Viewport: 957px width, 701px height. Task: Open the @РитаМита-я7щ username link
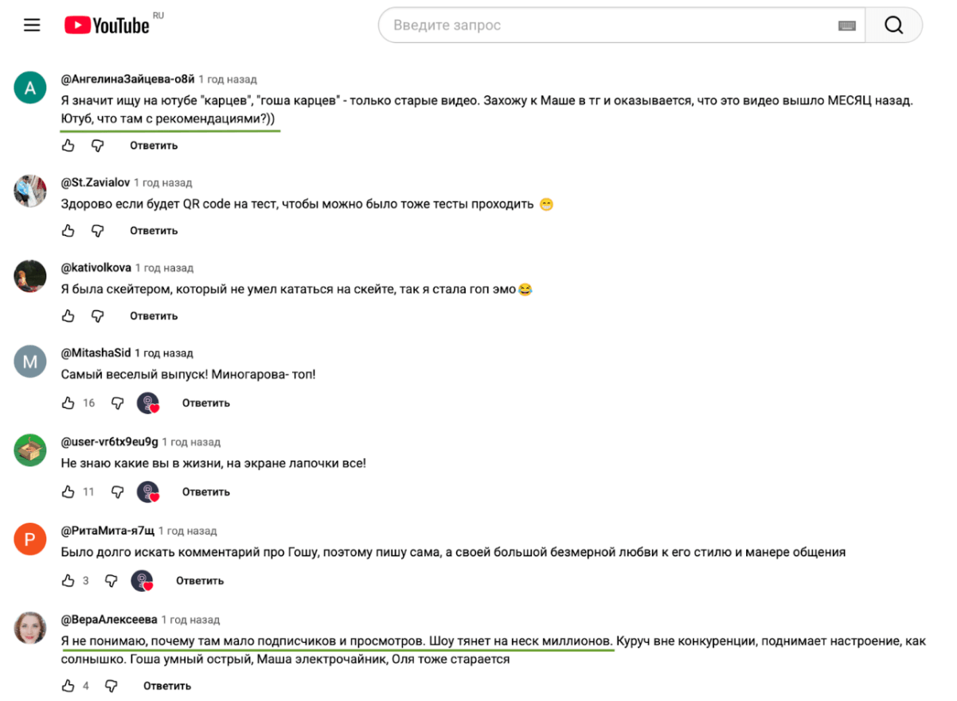(x=107, y=531)
